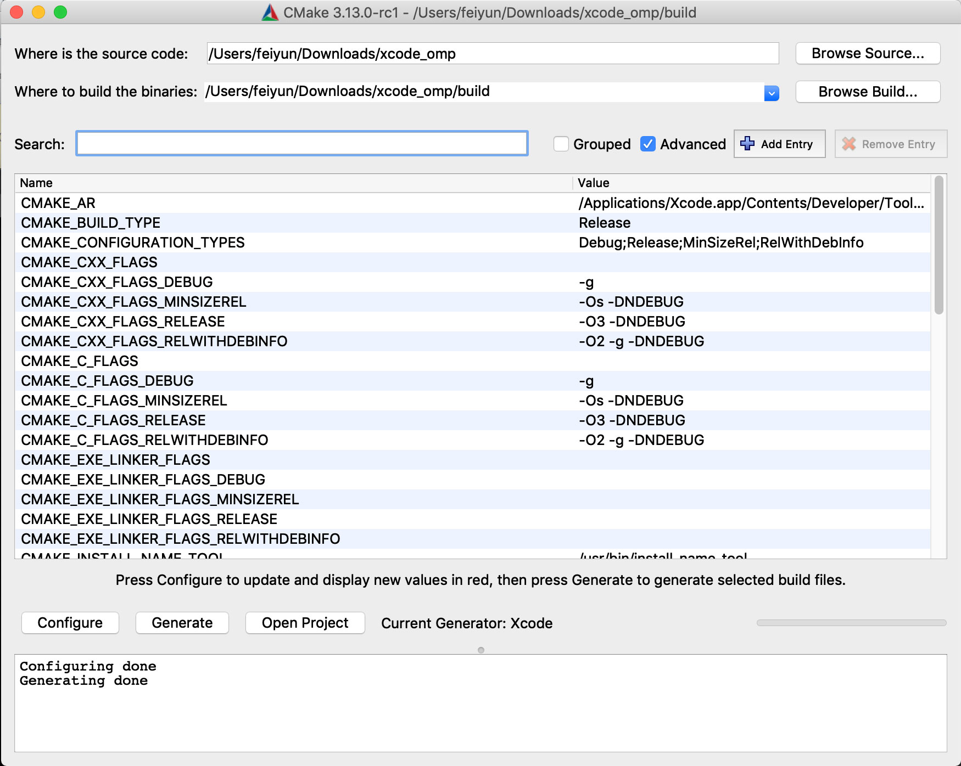Sort by the Value column header

(752, 183)
